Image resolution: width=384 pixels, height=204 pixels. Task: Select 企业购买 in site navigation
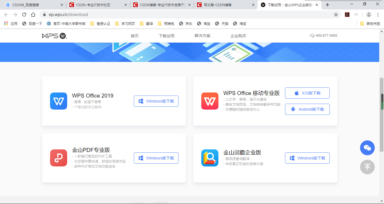[238, 36]
